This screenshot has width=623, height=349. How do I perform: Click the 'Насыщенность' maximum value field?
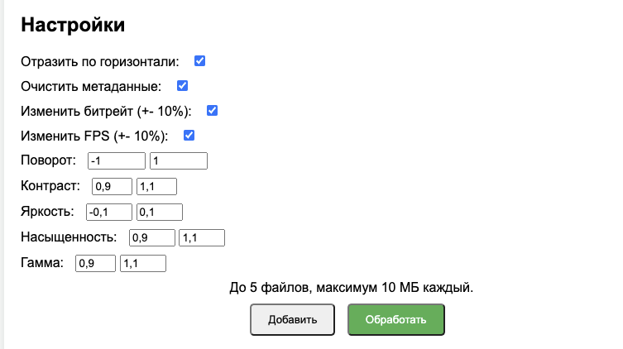tap(202, 238)
